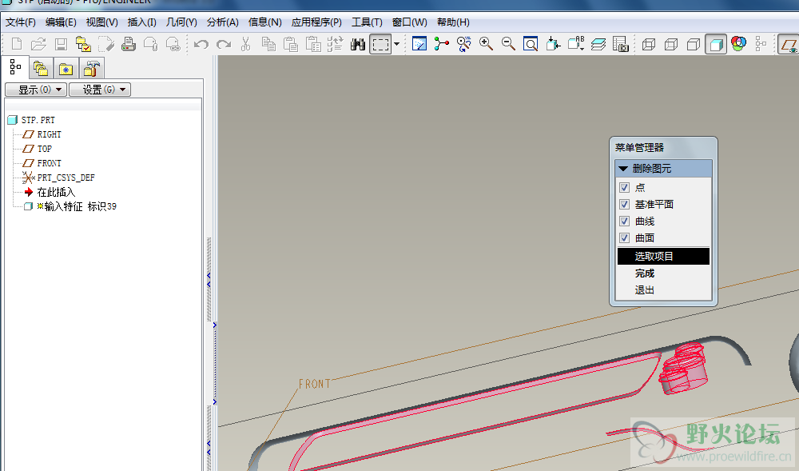Screen dimensions: 799x471
Task: Open the 插入(I) menu
Action: pyautogui.click(x=141, y=22)
